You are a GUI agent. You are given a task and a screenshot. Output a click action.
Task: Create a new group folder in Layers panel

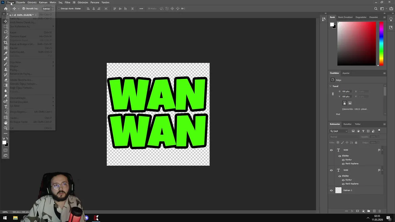[x=368, y=211]
